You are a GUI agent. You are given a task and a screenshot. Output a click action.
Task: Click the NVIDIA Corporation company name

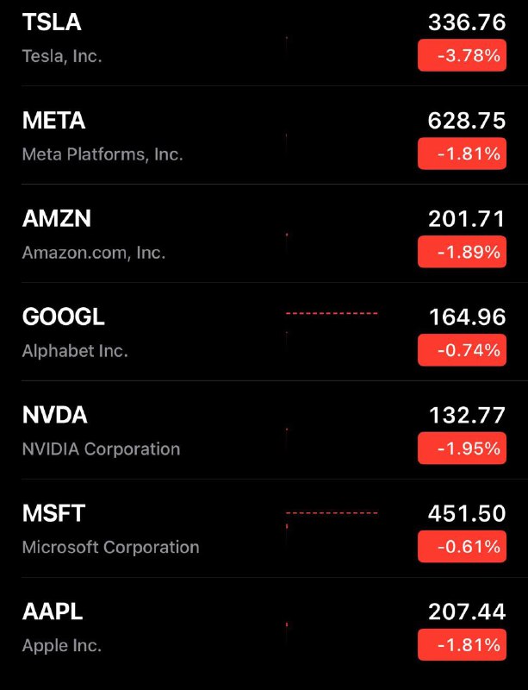[101, 449]
